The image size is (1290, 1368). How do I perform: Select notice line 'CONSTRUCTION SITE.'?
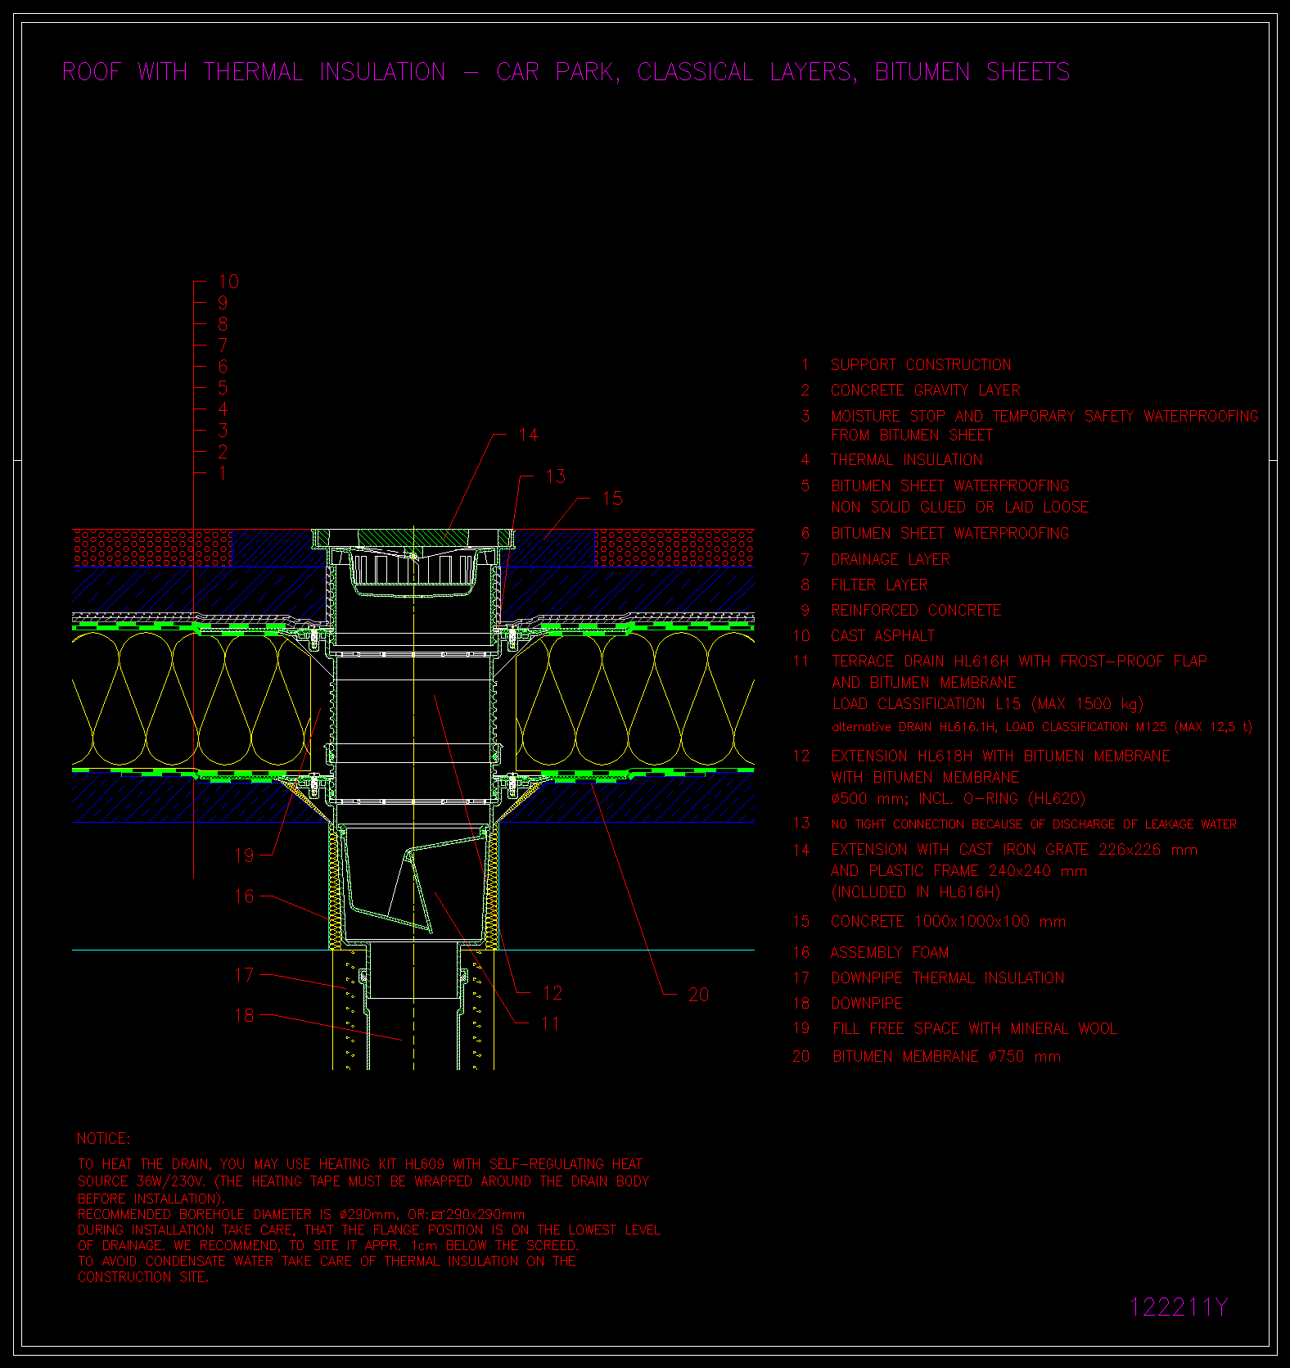click(143, 1277)
